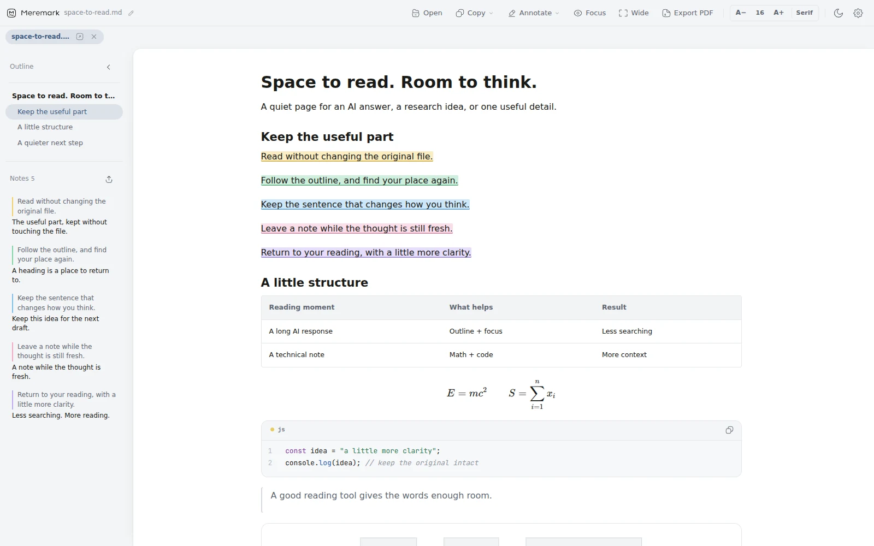This screenshot has height=546, width=874.
Task: Collapse the Outline sidebar with chevron
Action: coord(109,67)
